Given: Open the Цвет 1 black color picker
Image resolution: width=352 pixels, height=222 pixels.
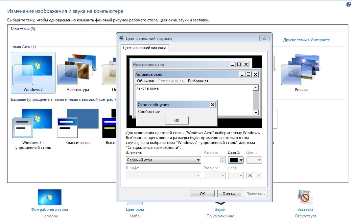Looking at the screenshot, I should [236, 160].
